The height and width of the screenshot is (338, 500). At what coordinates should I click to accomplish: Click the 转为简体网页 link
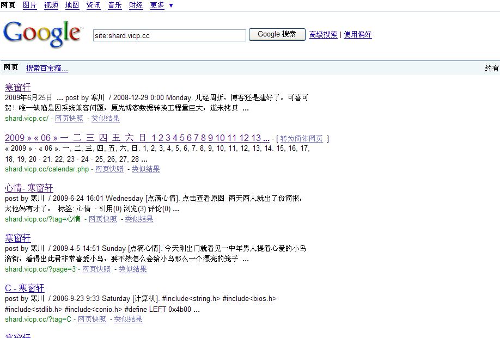click(301, 139)
